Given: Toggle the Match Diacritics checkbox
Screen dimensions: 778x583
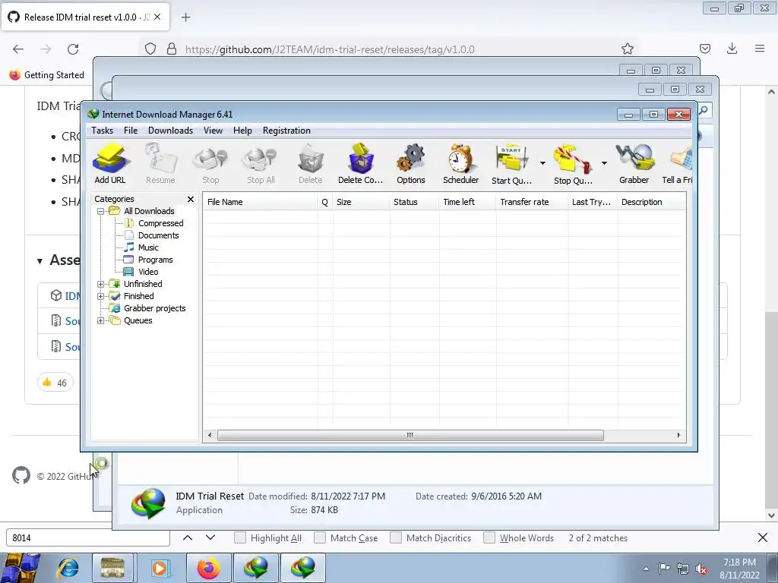Looking at the screenshot, I should [396, 537].
